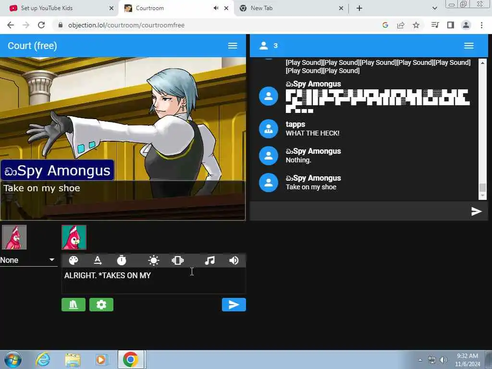492x369 pixels.
Task: Add a flash effect to the message
Action: (153, 260)
